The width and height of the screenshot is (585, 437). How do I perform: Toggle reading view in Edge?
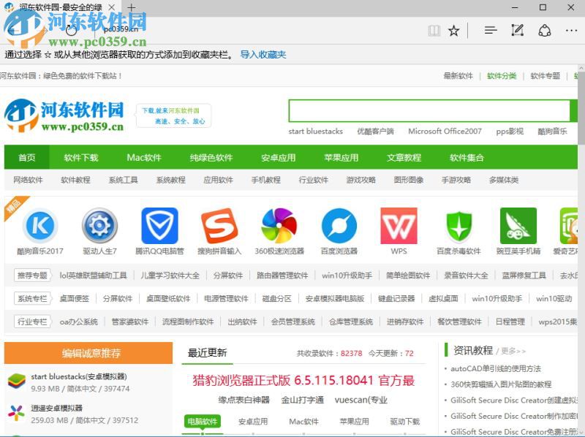[433, 31]
